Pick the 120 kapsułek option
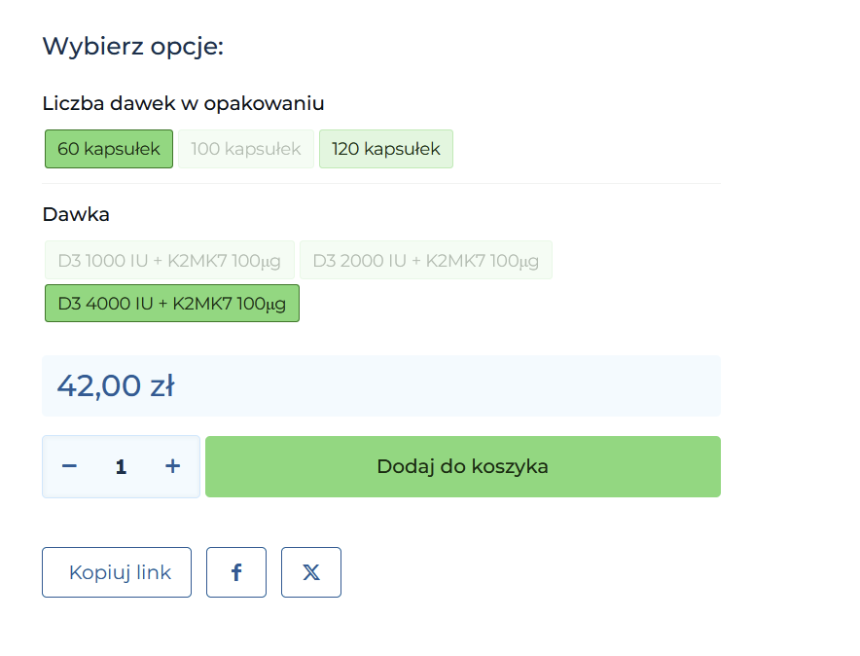Screen dimensions: 860x656 [x=386, y=149]
